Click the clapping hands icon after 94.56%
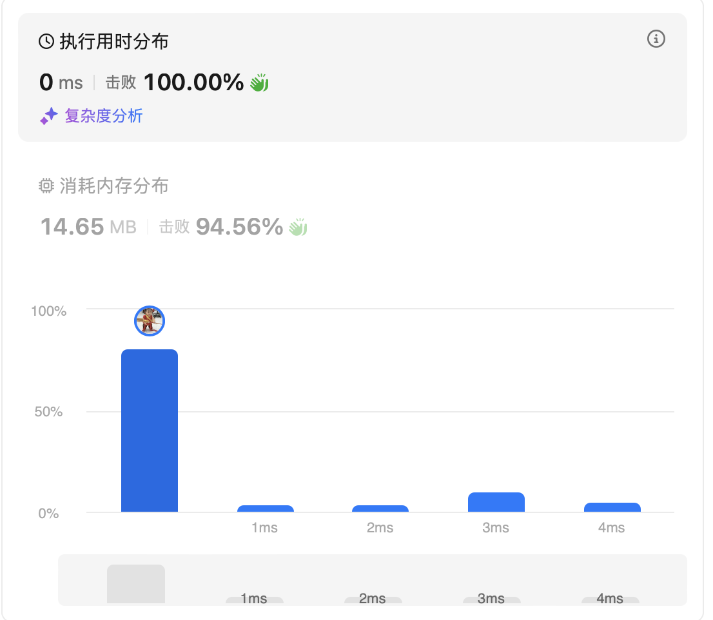Screen dimensions: 713x620 pos(298,227)
